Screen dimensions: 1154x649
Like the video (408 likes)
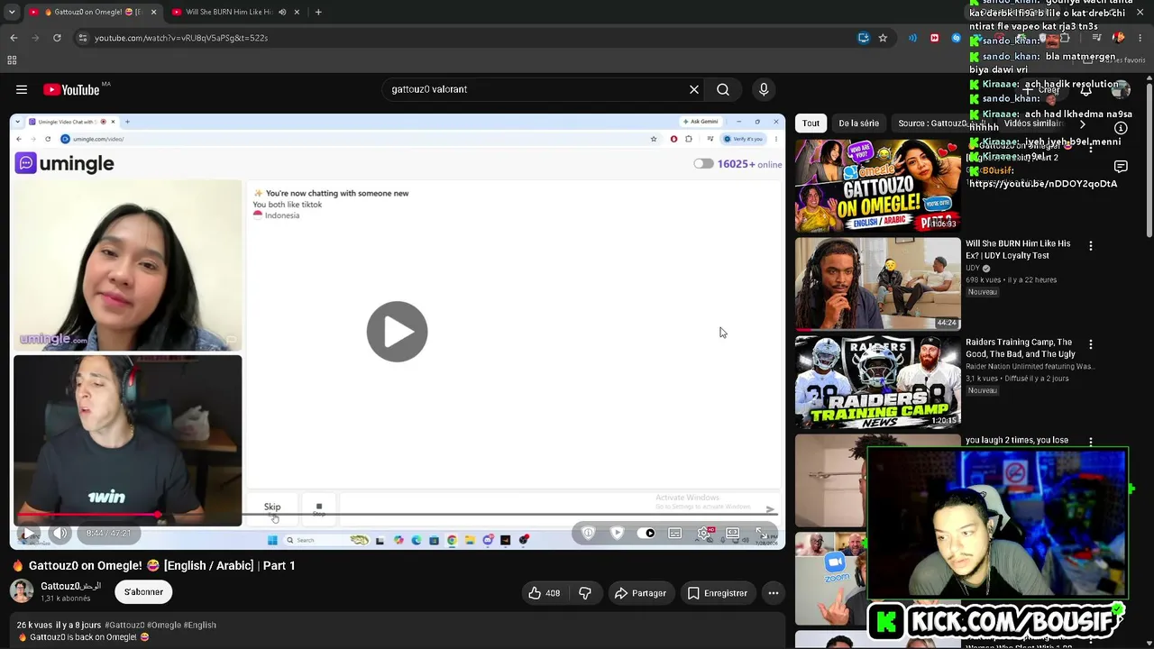pos(544,593)
